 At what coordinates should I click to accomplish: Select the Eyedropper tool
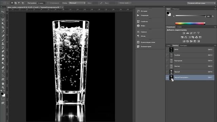[x=3, y=32]
